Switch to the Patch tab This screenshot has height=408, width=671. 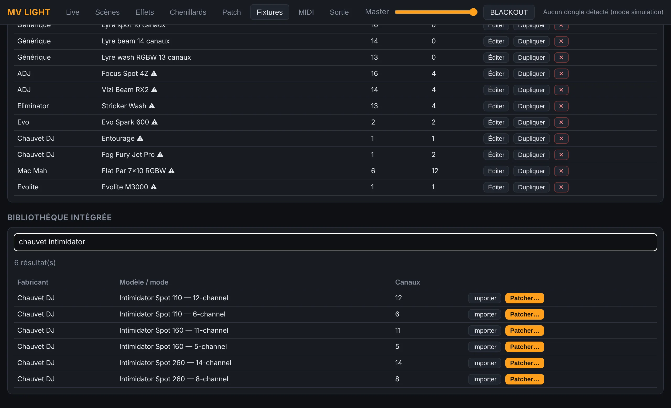click(231, 12)
